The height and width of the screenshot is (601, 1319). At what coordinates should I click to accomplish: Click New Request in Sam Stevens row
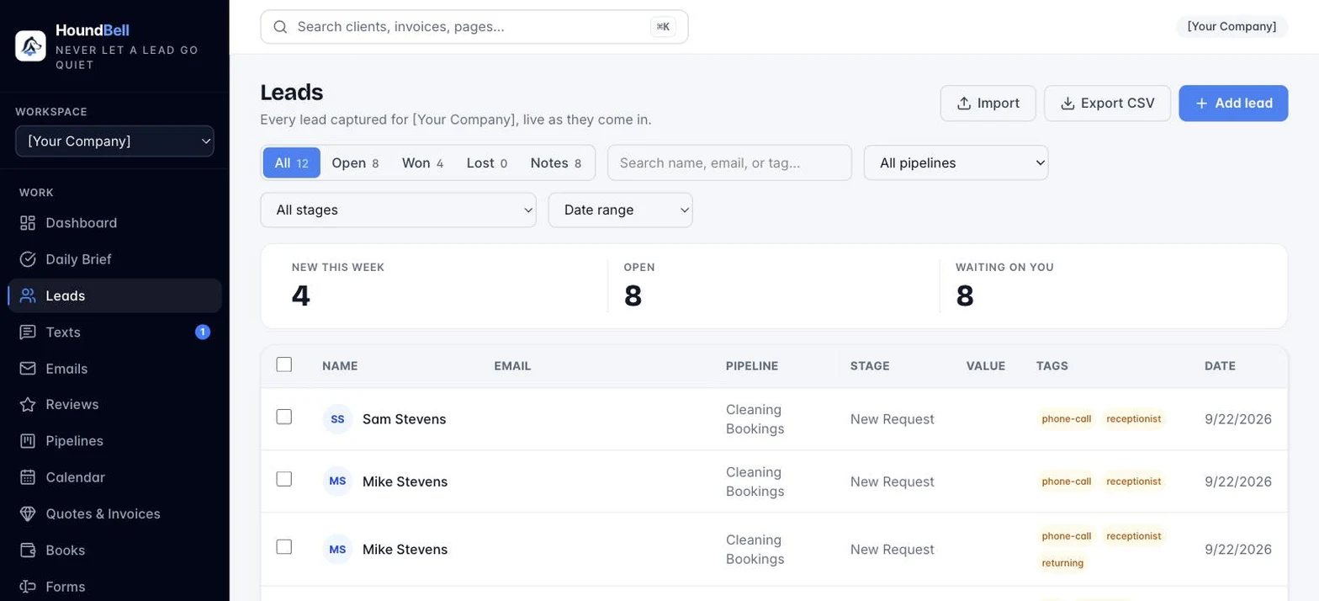coord(893,419)
